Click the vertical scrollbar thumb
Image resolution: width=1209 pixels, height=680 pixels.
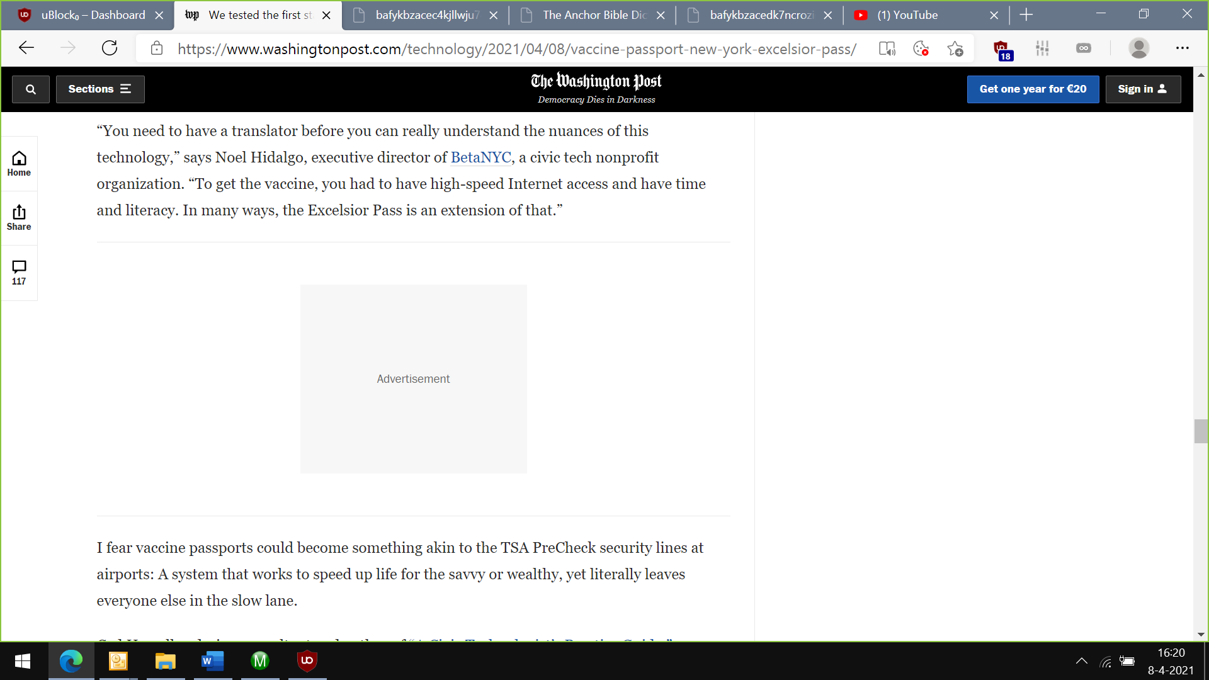coord(1201,431)
